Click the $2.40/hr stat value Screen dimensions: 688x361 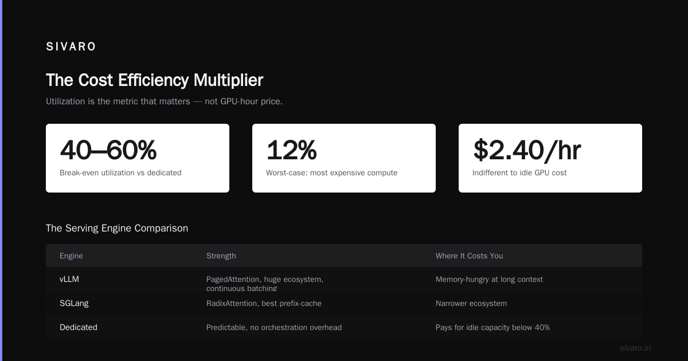click(x=527, y=150)
